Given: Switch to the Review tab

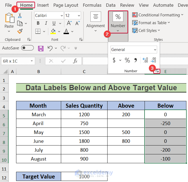Looking at the screenshot, I should 127,5.
